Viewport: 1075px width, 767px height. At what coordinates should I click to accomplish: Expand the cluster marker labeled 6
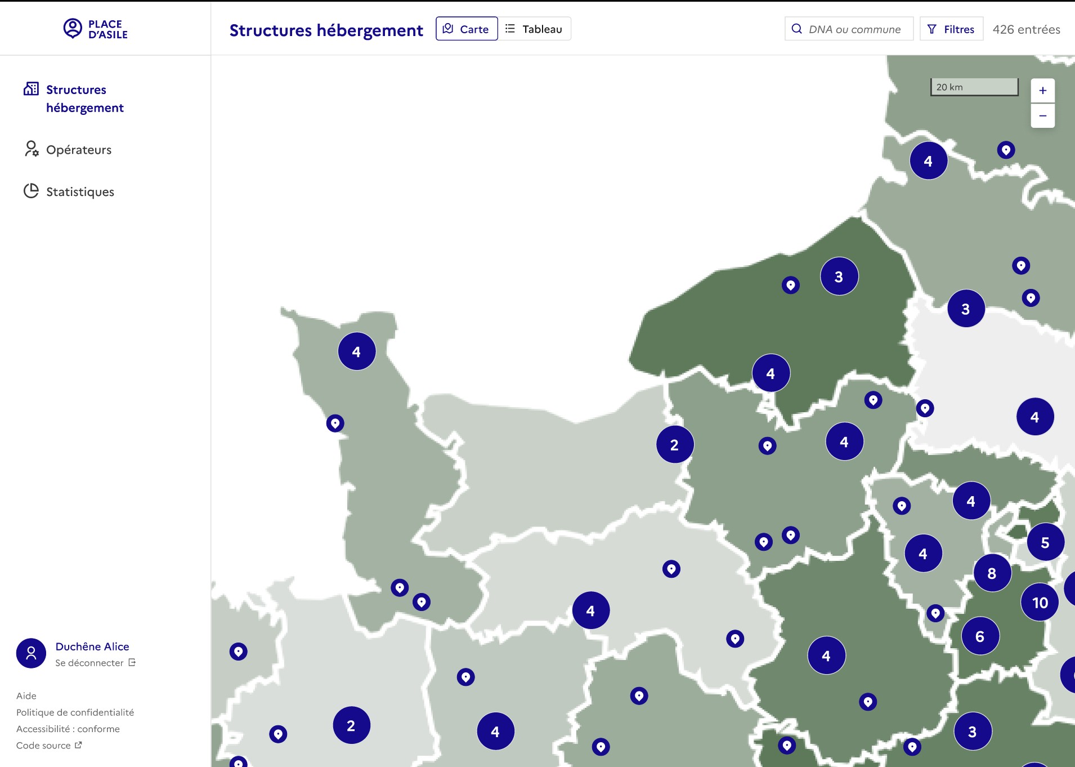coord(980,636)
